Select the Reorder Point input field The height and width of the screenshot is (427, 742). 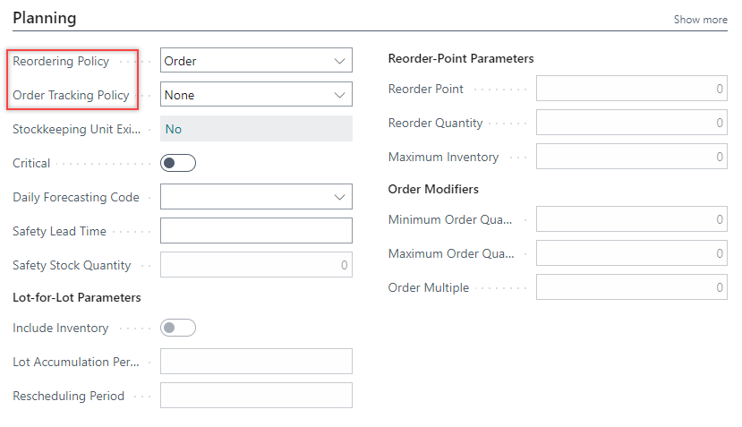631,89
